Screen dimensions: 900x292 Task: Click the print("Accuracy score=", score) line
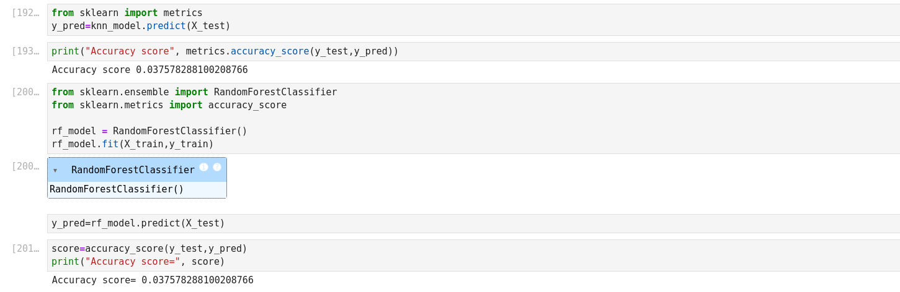[138, 262]
